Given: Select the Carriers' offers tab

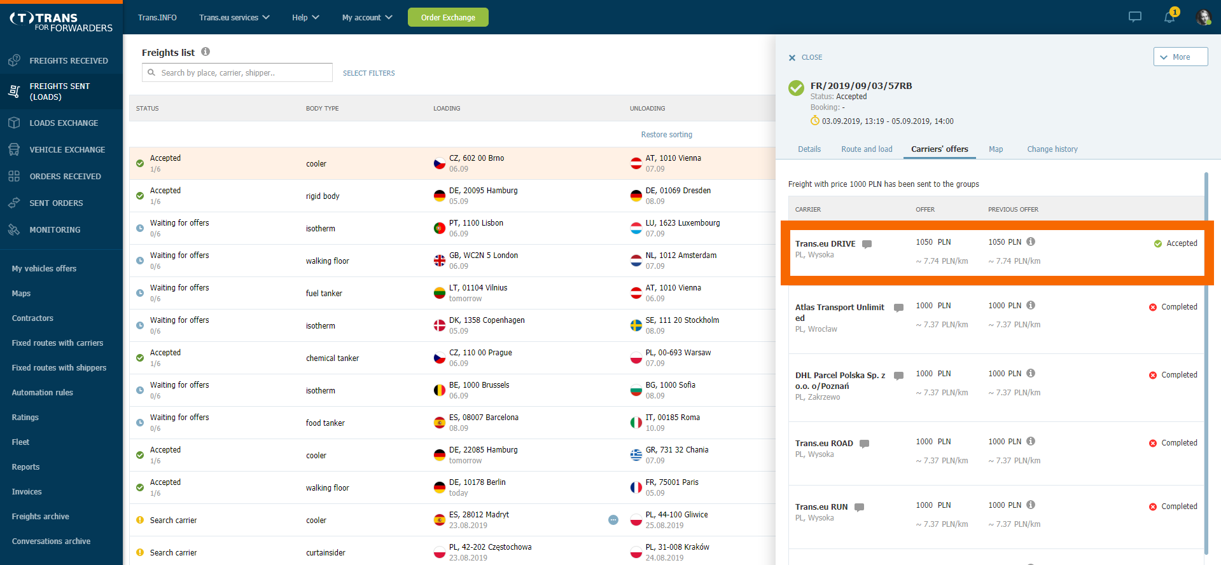Looking at the screenshot, I should tap(940, 149).
